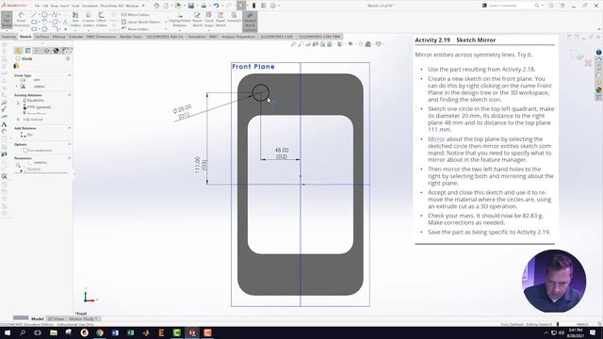The image size is (603, 339).
Task: Collapse the Add Relations section
Action: point(69,128)
